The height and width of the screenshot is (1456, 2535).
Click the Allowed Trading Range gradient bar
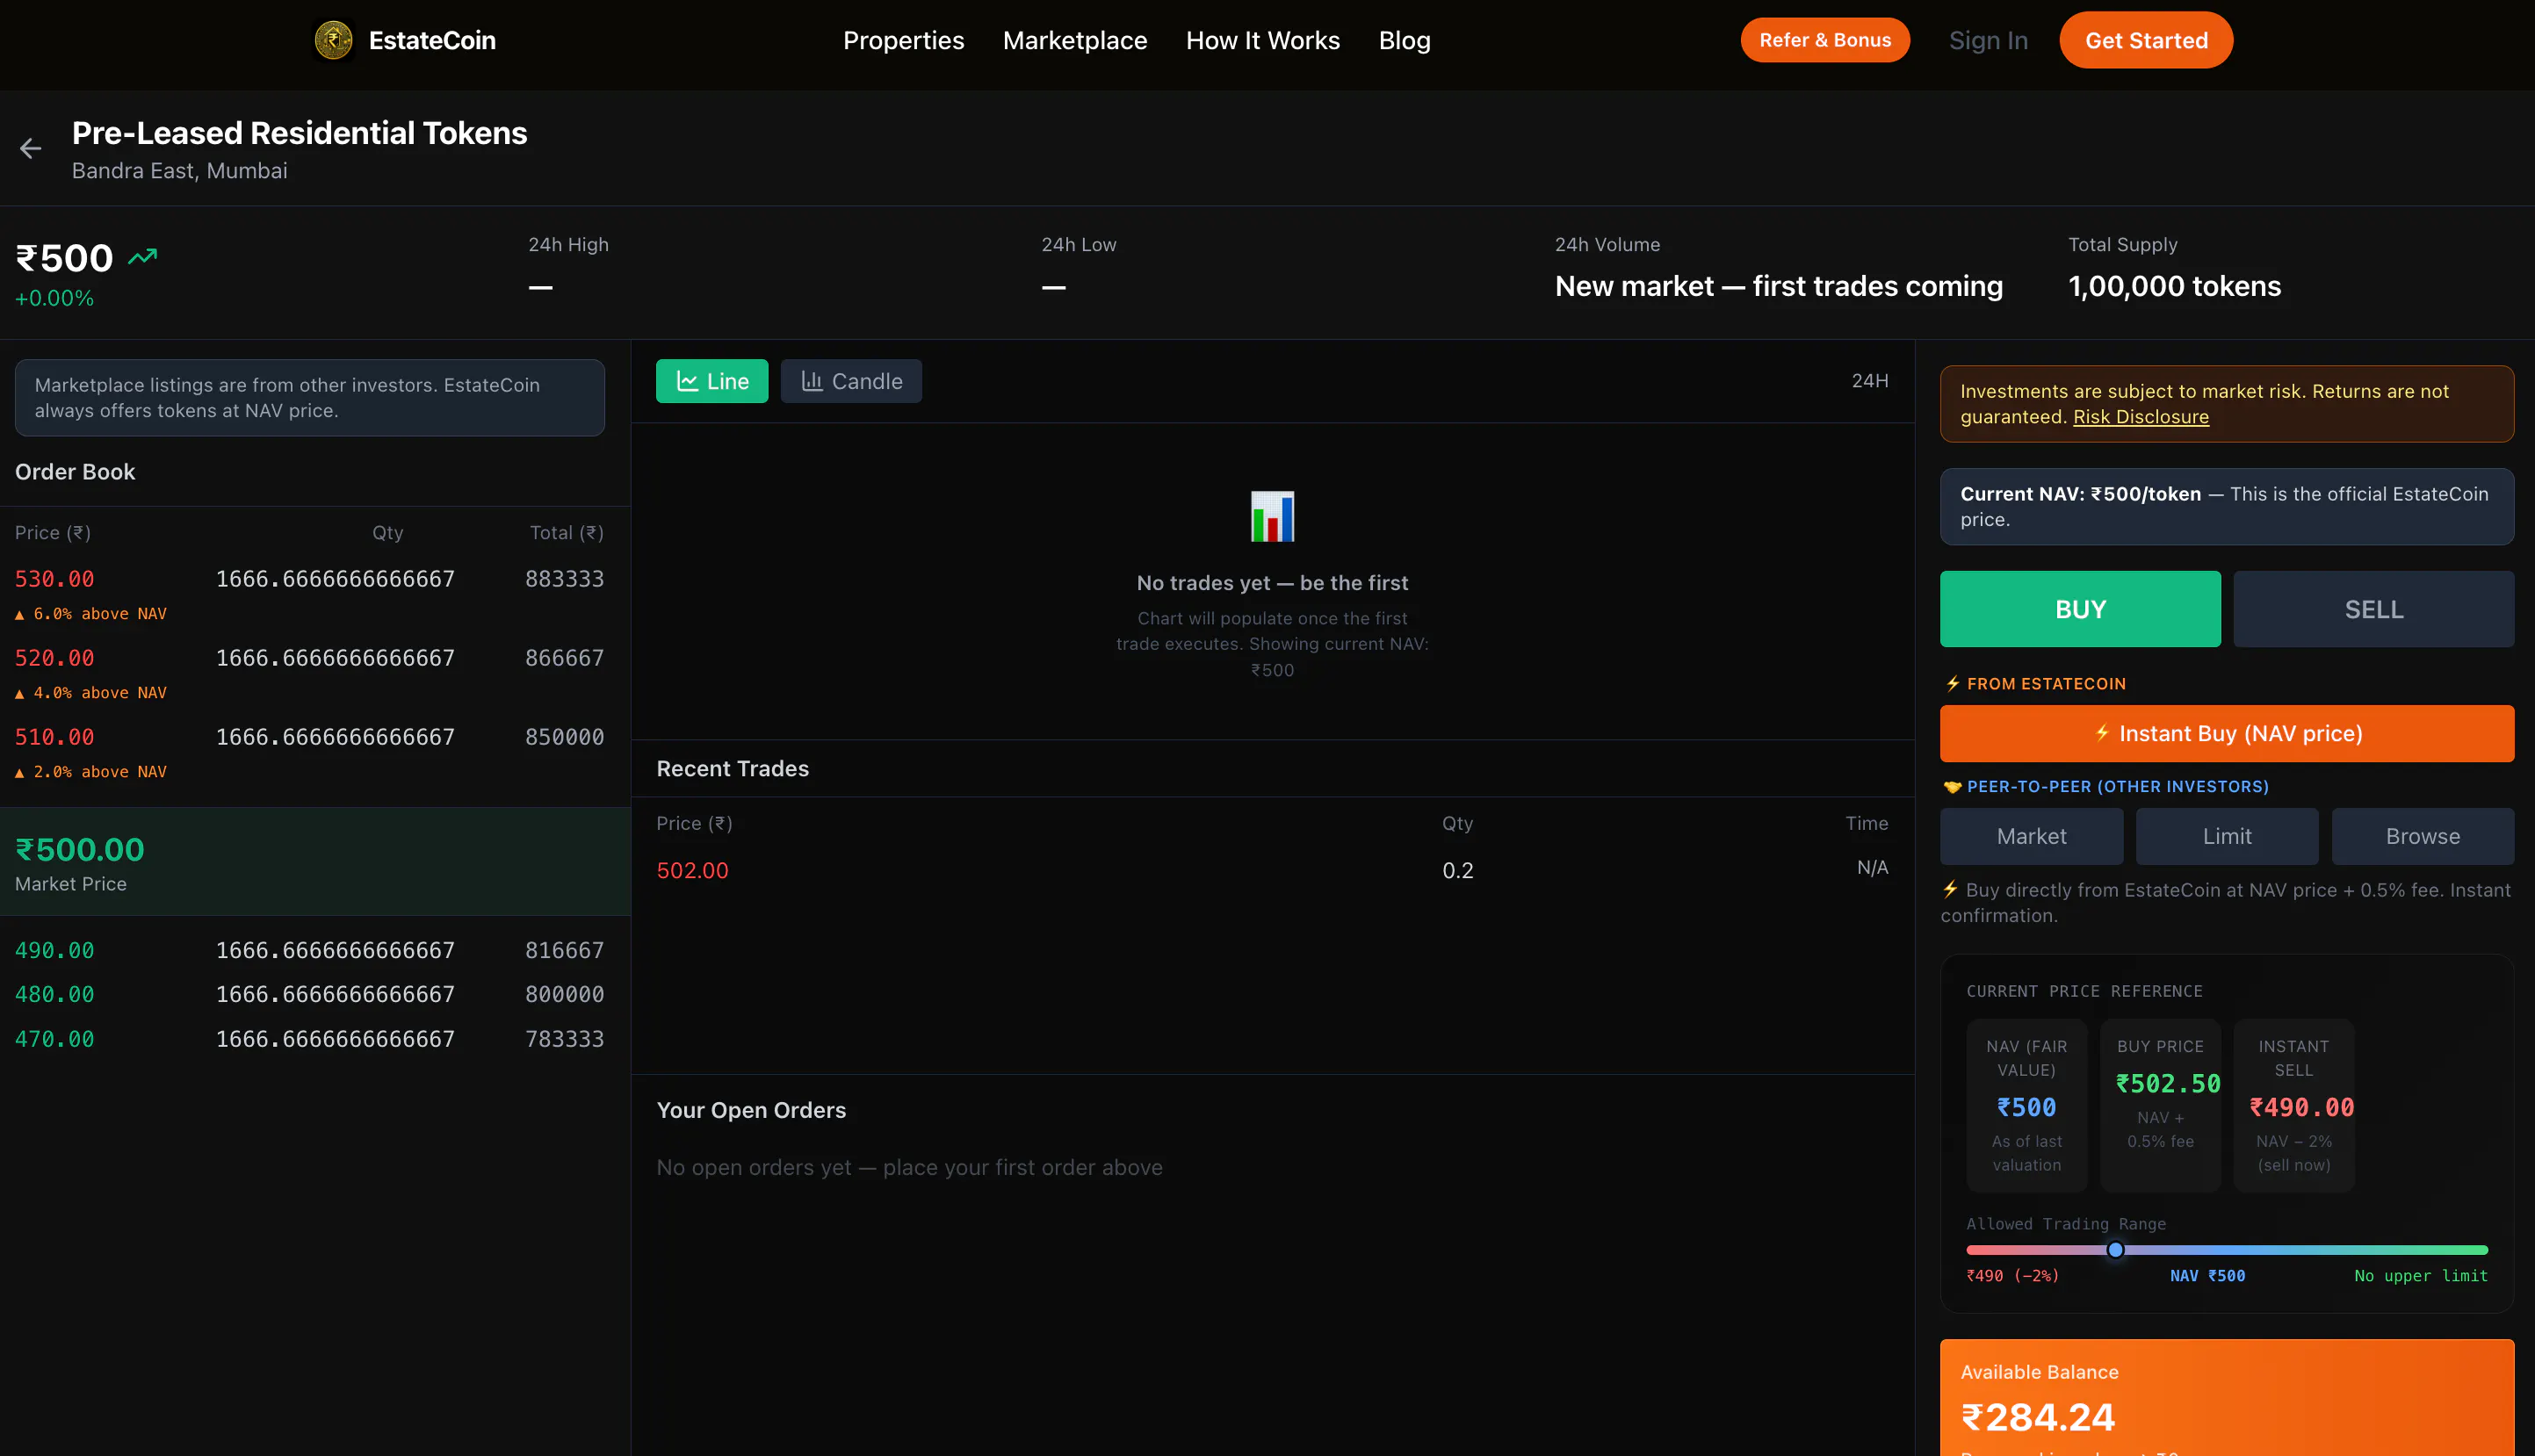[2227, 1250]
